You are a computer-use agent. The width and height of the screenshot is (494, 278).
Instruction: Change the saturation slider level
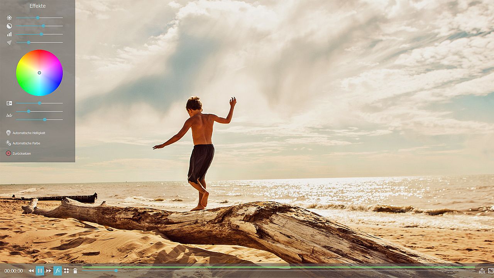(x=39, y=34)
